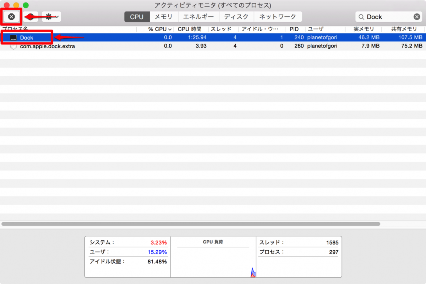Viewport: 426px width, 284px height.
Task: Switch to the エネルギー tab
Action: (x=198, y=17)
